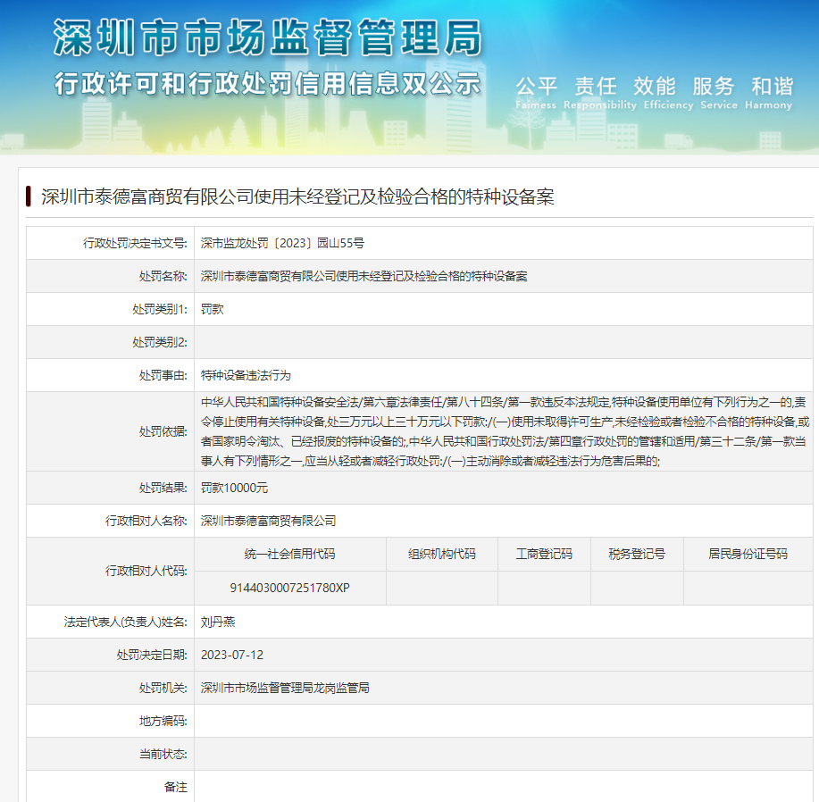The height and width of the screenshot is (802, 819).
Task: Click the 公平 责任 效能 服务 和谐 slogan
Action: click(x=654, y=87)
